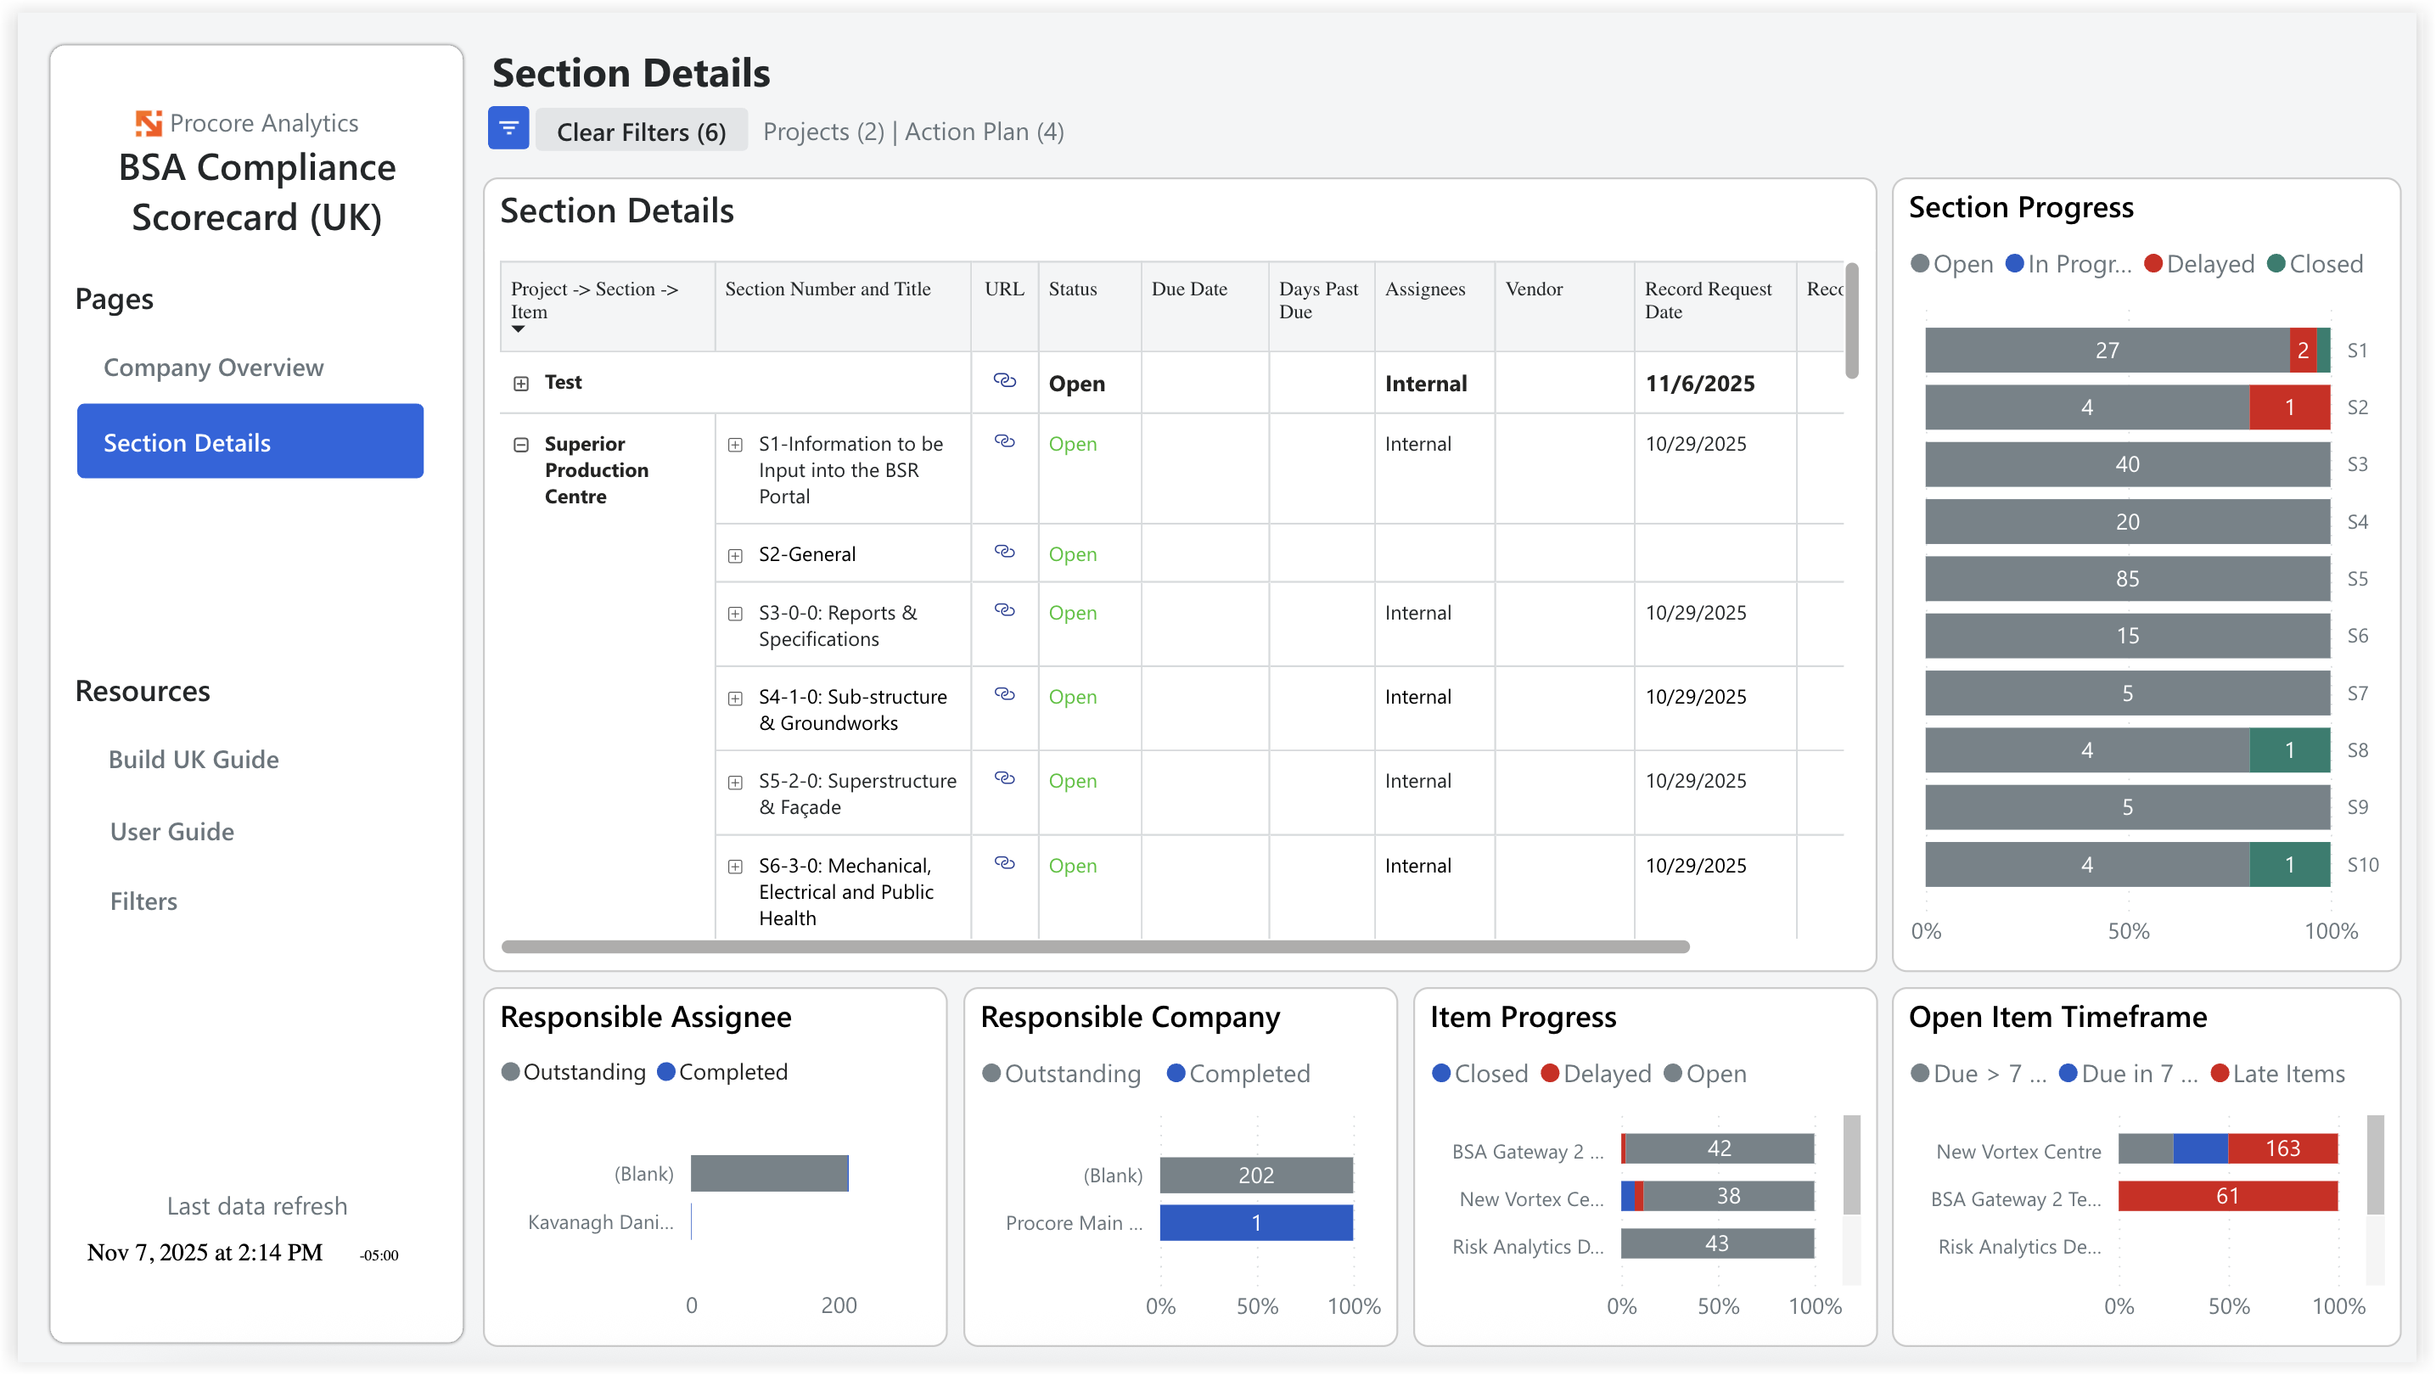
Task: Click the chain icon on S3-0-0 Reports row
Action: 1004,610
